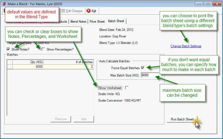
Task: Select the row header of the 6000 batch row
Action: tap(10, 67)
